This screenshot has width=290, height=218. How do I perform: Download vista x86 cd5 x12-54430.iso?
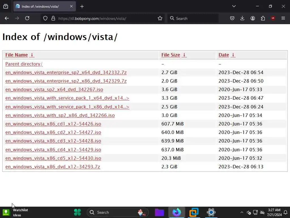[x=53, y=158]
